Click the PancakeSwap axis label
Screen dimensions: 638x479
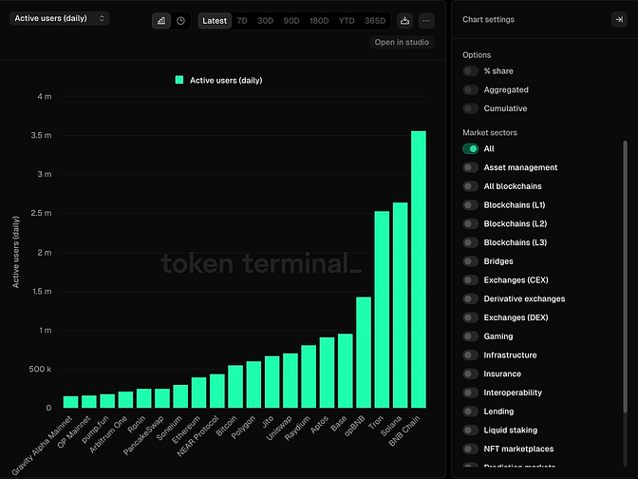[143, 435]
